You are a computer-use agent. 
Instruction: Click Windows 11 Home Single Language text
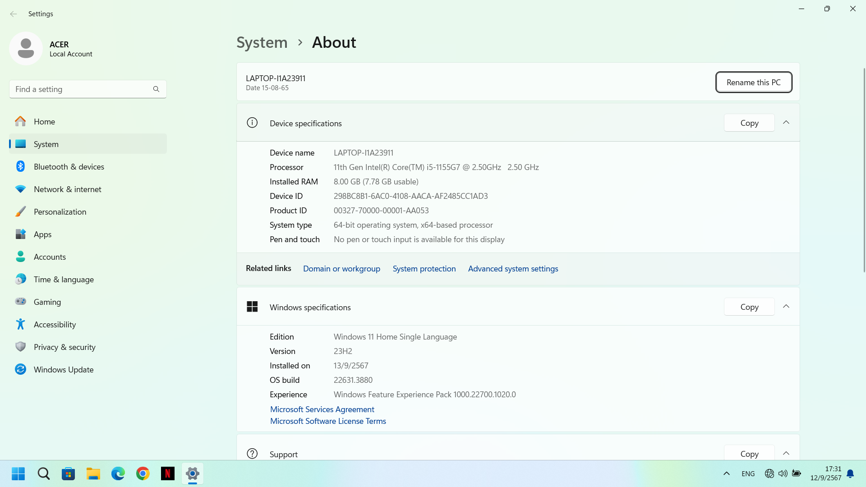[395, 336]
